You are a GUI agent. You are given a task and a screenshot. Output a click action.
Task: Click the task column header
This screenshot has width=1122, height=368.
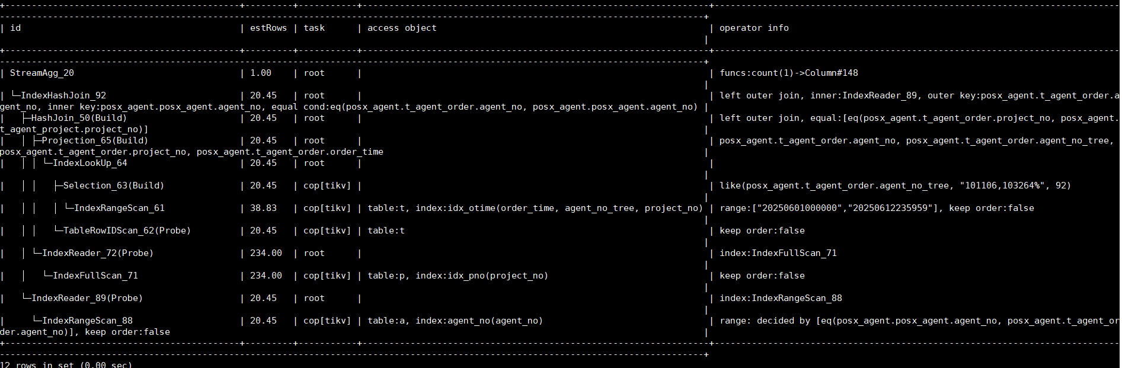pyautogui.click(x=314, y=28)
